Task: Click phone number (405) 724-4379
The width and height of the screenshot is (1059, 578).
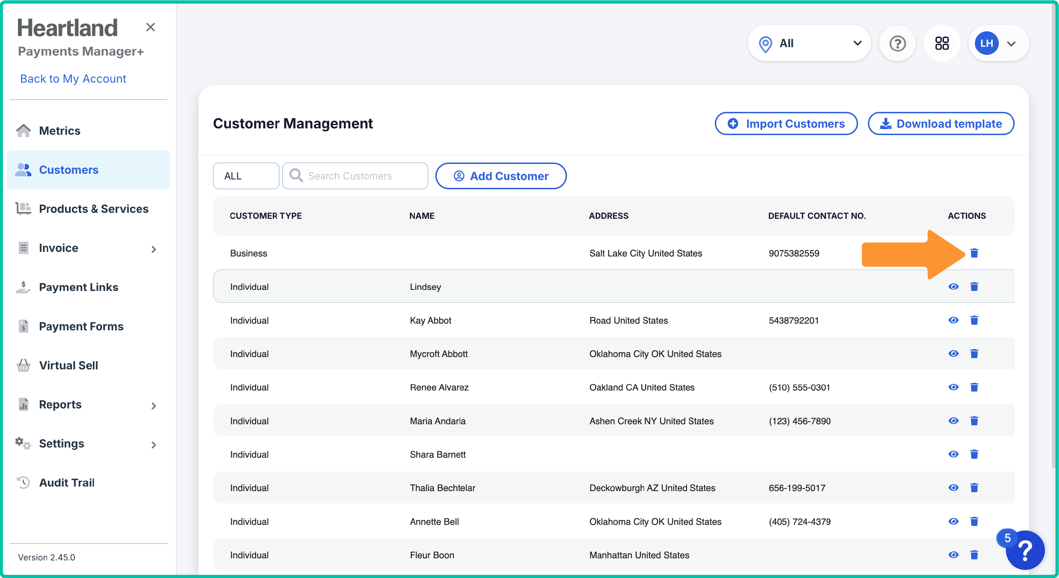Action: [x=800, y=522]
